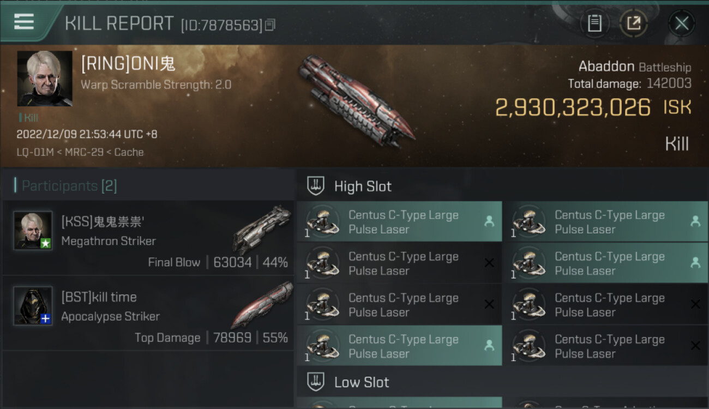Click the High Slot section header icon
709x409 pixels.
tap(316, 186)
